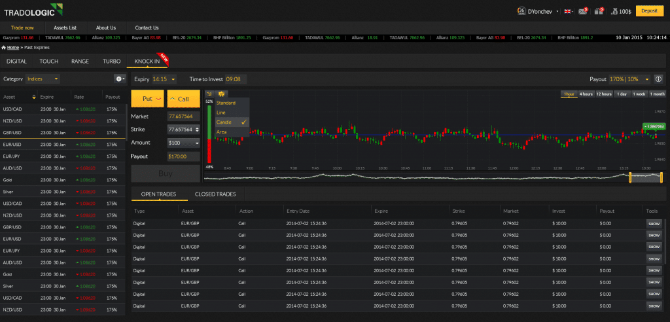Image resolution: width=670 pixels, height=322 pixels.
Task: Click the first chart toolbar icon
Action: pyautogui.click(x=211, y=94)
